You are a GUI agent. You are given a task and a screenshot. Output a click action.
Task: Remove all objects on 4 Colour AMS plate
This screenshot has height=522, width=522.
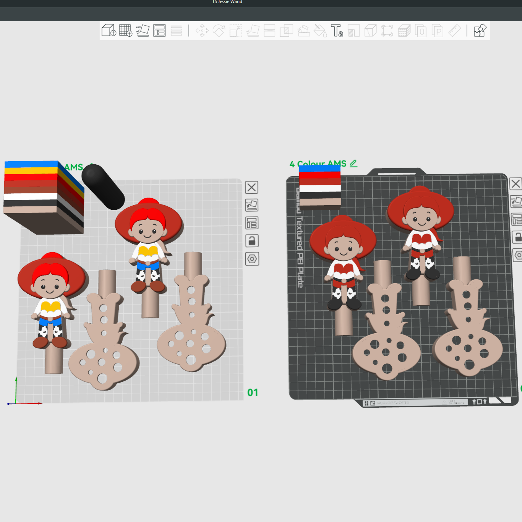(516, 184)
